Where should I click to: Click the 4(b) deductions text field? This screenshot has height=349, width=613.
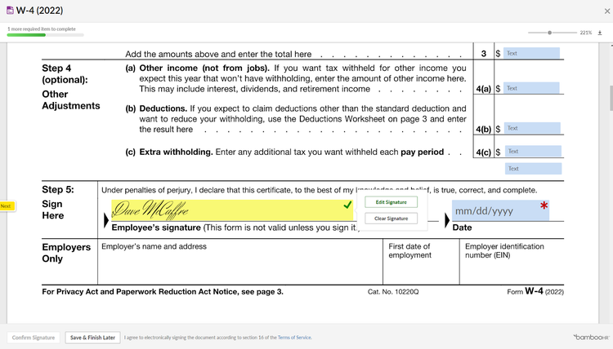(532, 128)
